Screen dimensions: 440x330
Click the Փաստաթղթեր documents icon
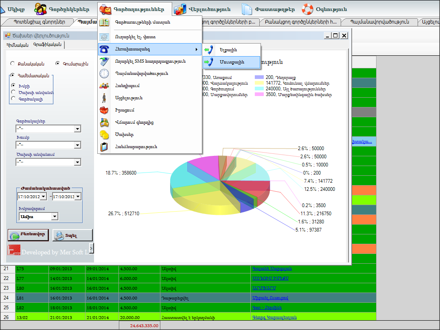[x=247, y=9]
